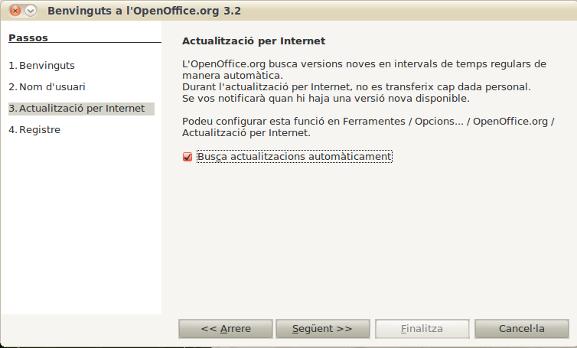The height and width of the screenshot is (348, 577).
Task: Go to step 1 Benvinguts
Action: pyautogui.click(x=41, y=66)
